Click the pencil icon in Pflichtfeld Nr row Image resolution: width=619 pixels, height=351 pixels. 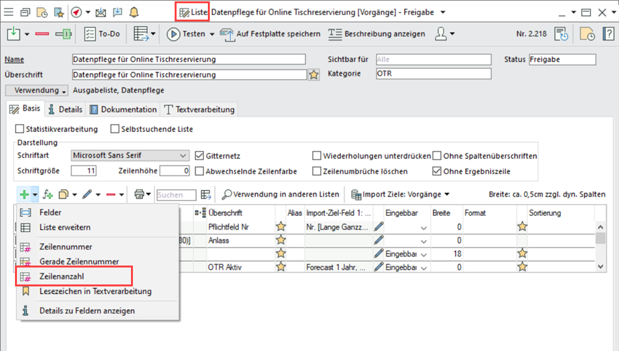click(x=379, y=226)
